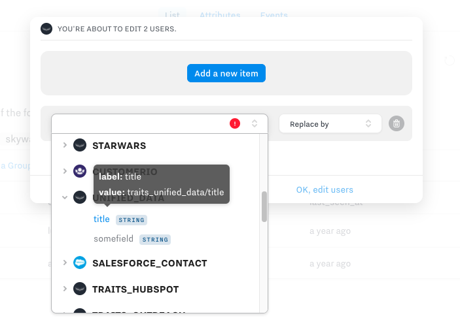This screenshot has width=460, height=335.
Task: Expand the TRAITS_HUBSPOT group chevron
Action: [x=65, y=289]
